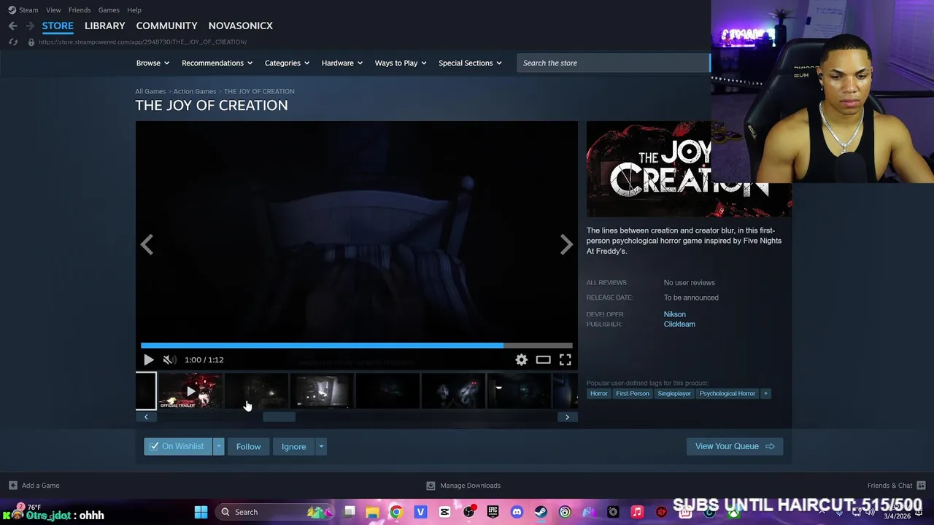Open Chrome from taskbar
934x525 pixels.
pyautogui.click(x=395, y=512)
